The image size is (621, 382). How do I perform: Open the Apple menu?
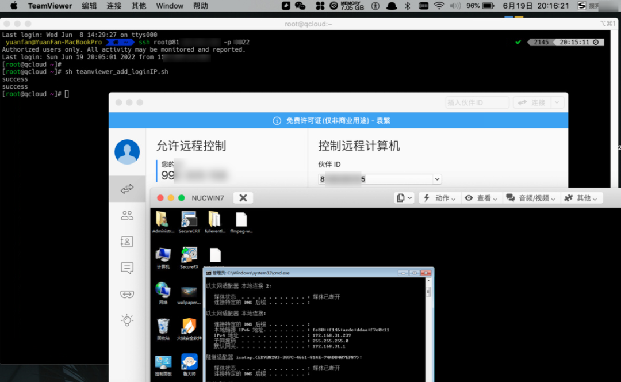[13, 6]
